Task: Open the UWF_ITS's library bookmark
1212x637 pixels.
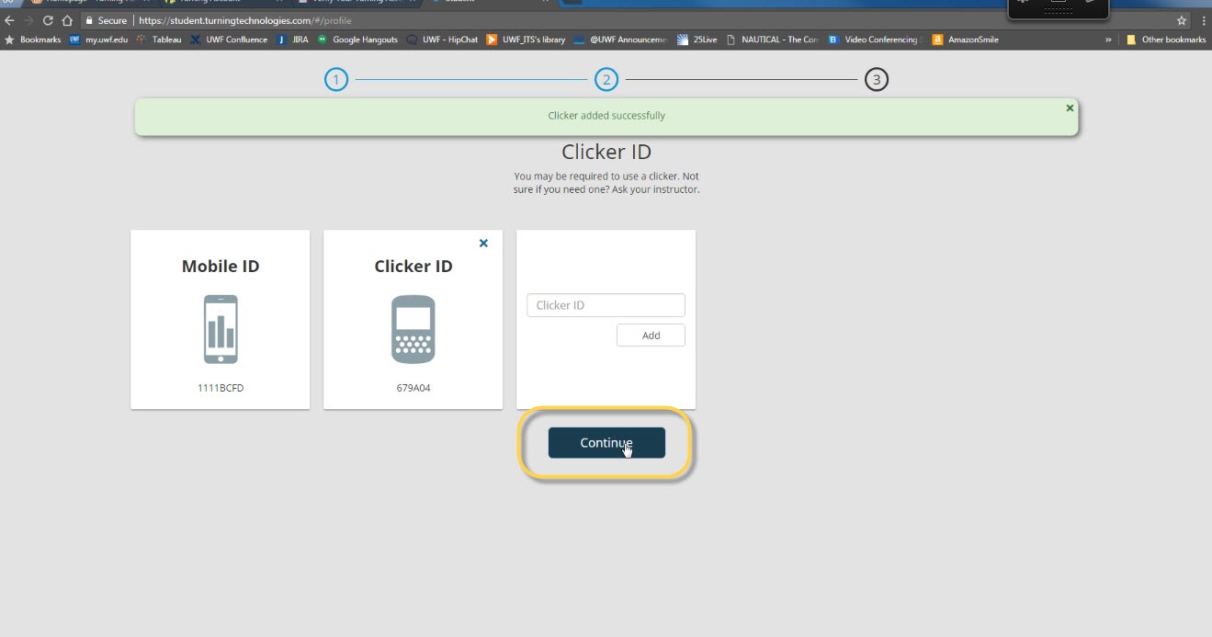Action: point(527,40)
